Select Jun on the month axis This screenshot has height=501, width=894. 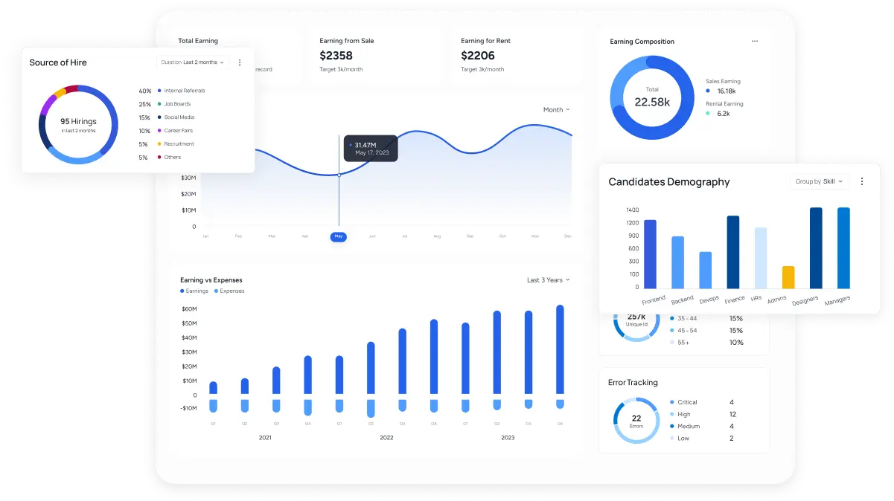pyautogui.click(x=372, y=236)
